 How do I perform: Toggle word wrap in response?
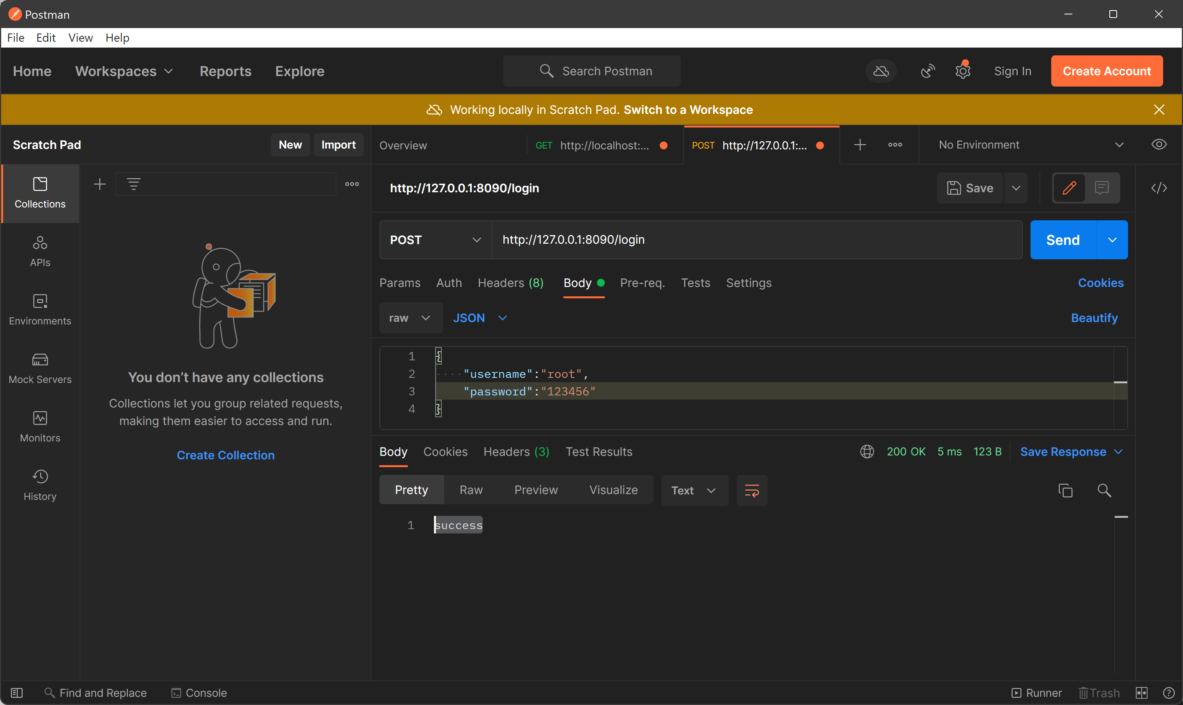pos(752,490)
